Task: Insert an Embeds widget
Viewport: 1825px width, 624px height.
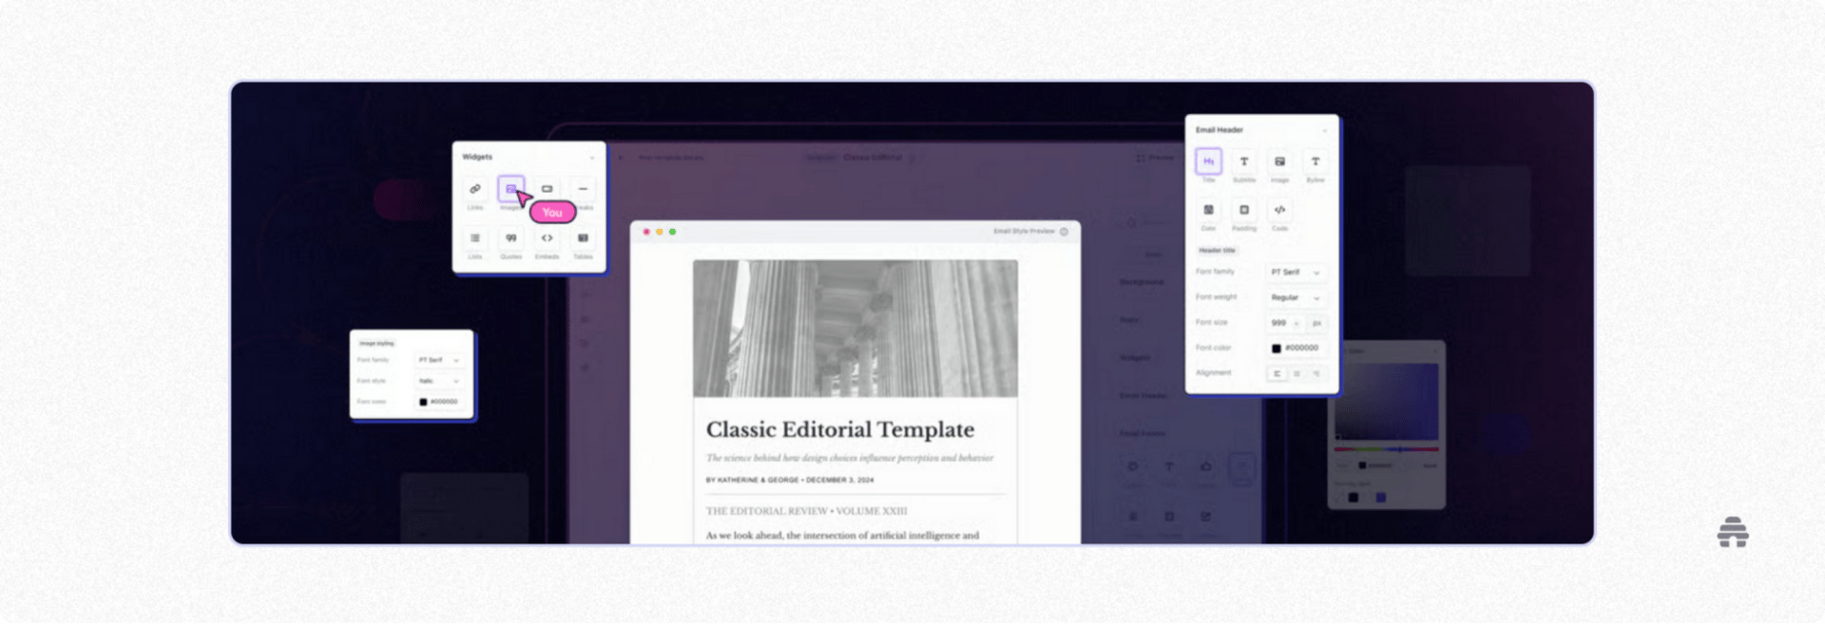Action: (547, 238)
